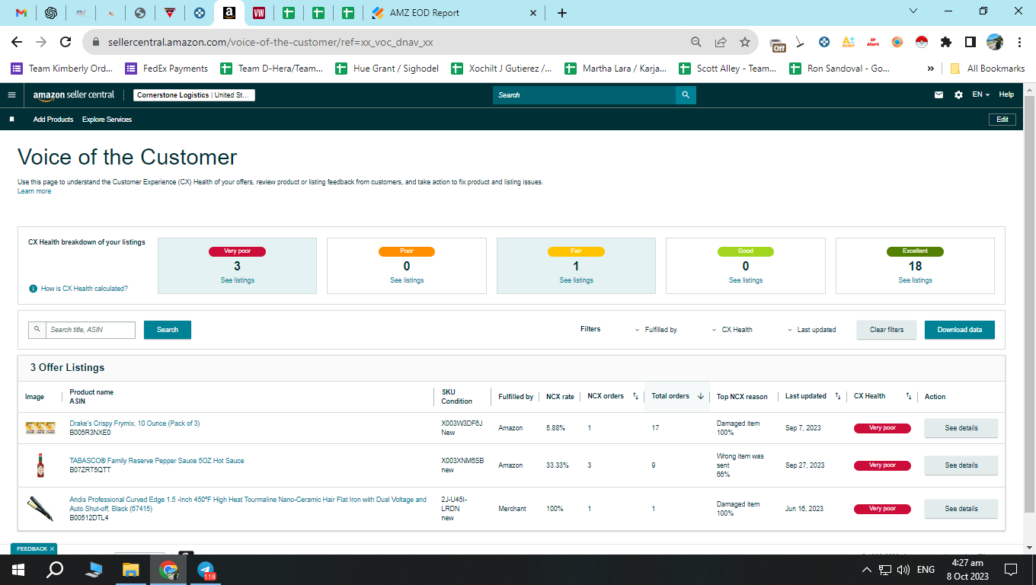This screenshot has height=585, width=1036.
Task: Open FedEx Payments bookmark
Action: point(166,69)
